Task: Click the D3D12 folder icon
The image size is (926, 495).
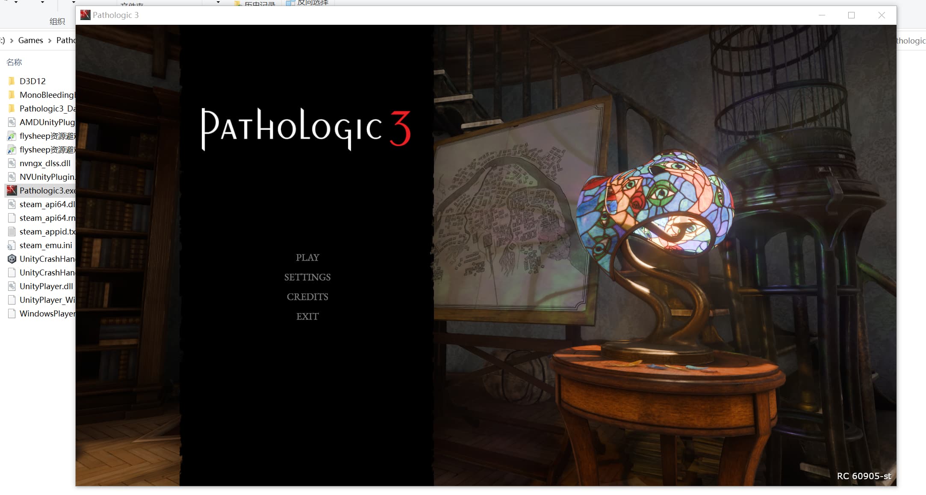Action: pos(12,81)
